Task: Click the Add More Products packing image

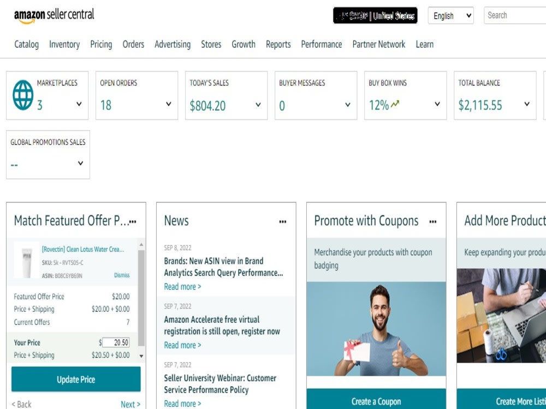Action: coord(501,315)
